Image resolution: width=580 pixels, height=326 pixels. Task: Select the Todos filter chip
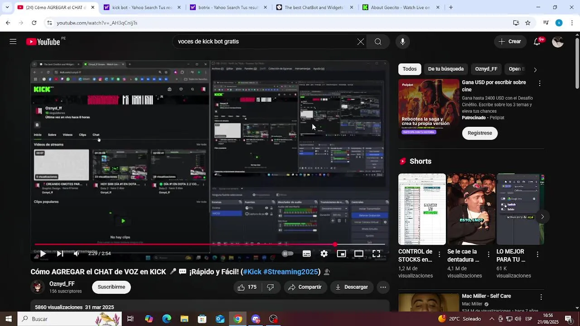410,69
